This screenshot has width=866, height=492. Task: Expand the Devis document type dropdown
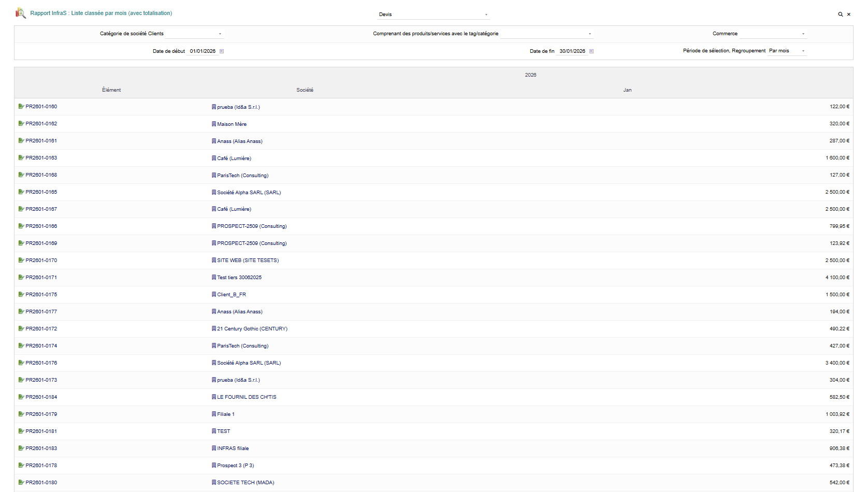click(433, 15)
